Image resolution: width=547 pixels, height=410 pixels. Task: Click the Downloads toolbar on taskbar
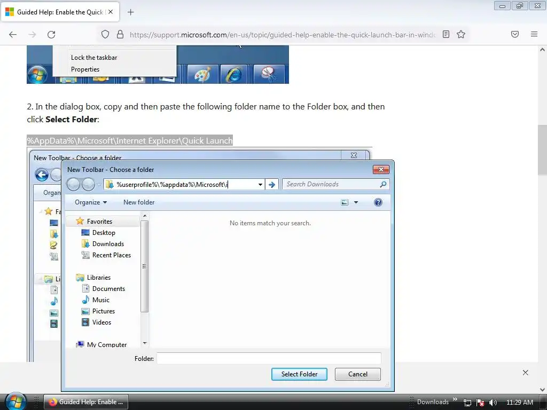433,402
